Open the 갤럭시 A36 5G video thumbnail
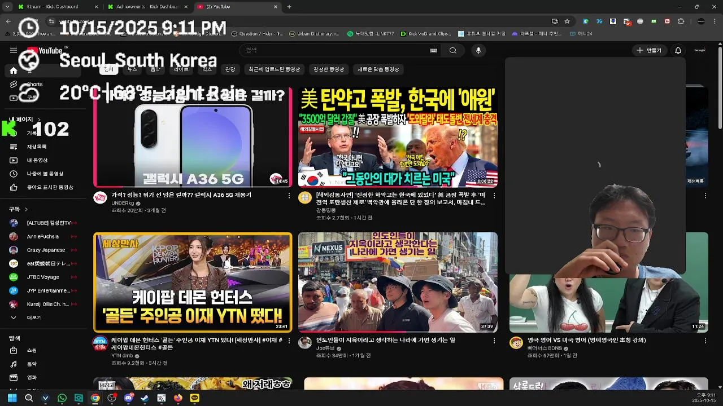Image resolution: width=723 pixels, height=406 pixels. 193,137
